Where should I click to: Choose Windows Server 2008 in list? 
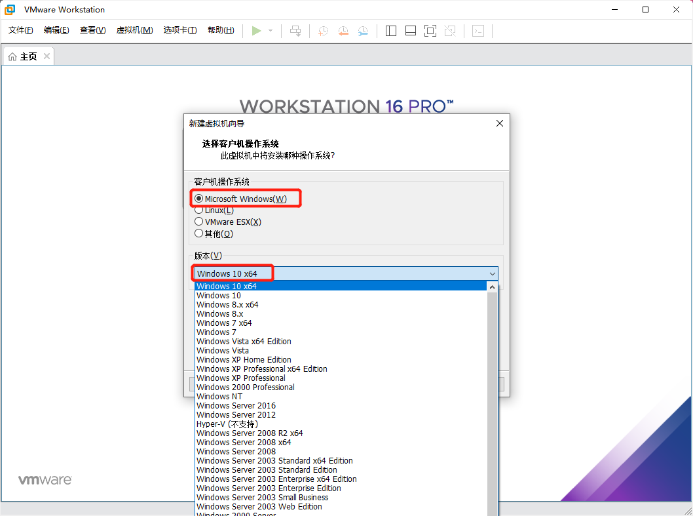(341, 452)
